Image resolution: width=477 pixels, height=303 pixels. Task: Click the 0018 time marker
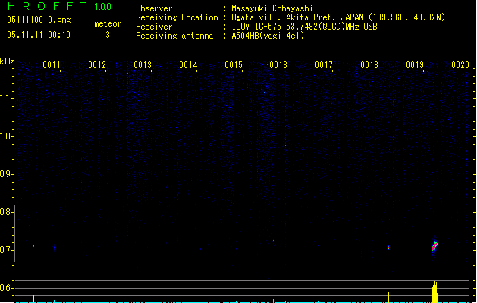click(369, 65)
